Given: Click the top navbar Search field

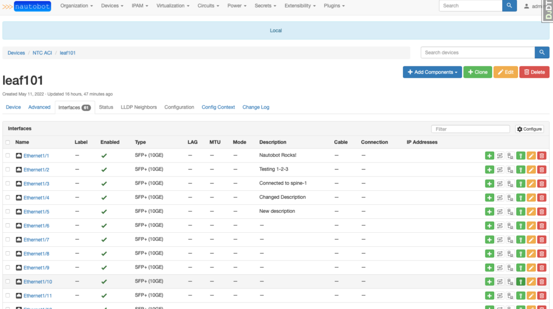Looking at the screenshot, I should [x=470, y=5].
